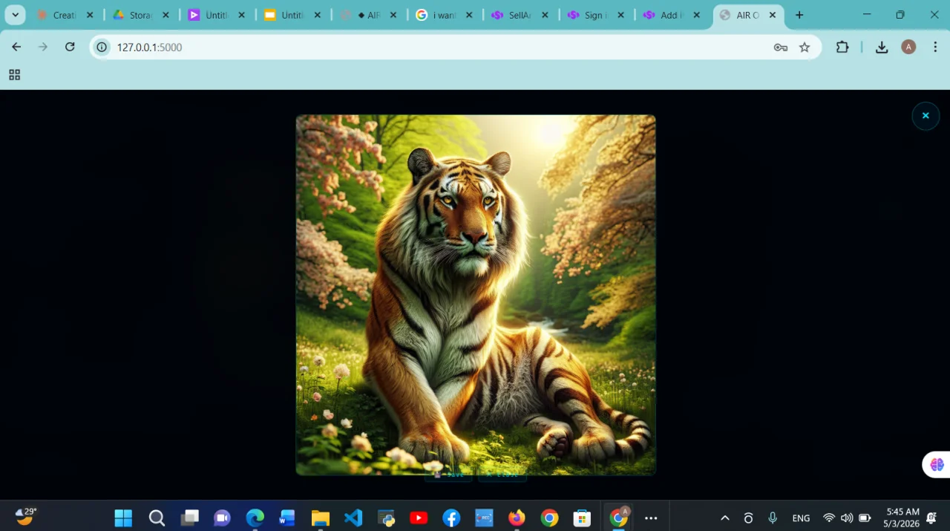Image resolution: width=950 pixels, height=531 pixels.
Task: Close the Storage tab
Action: 166,15
